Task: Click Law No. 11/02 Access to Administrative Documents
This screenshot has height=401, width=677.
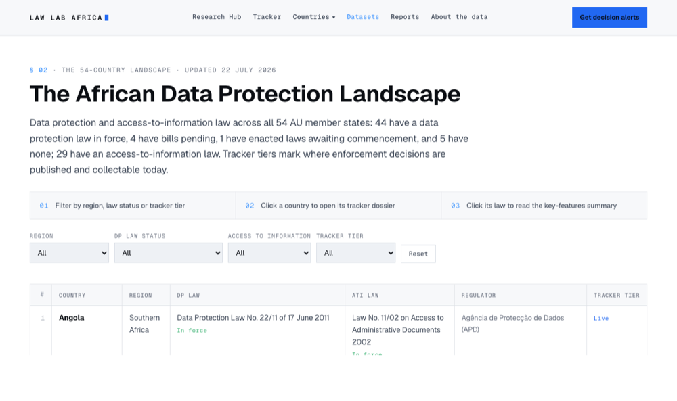Action: pos(397,330)
